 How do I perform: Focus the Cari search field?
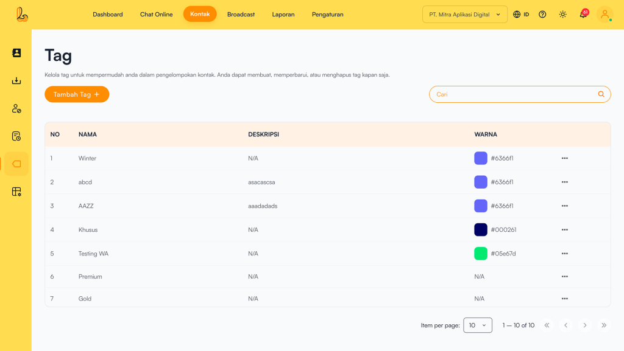tap(512, 94)
